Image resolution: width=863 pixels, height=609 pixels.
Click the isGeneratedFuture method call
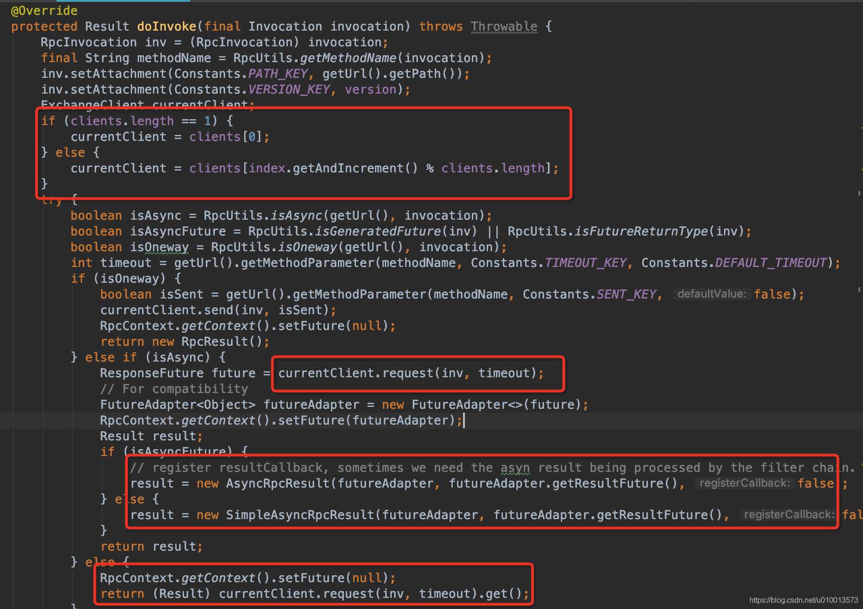tap(378, 232)
